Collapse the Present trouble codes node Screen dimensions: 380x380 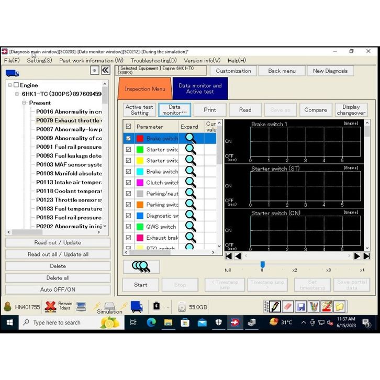click(x=24, y=103)
